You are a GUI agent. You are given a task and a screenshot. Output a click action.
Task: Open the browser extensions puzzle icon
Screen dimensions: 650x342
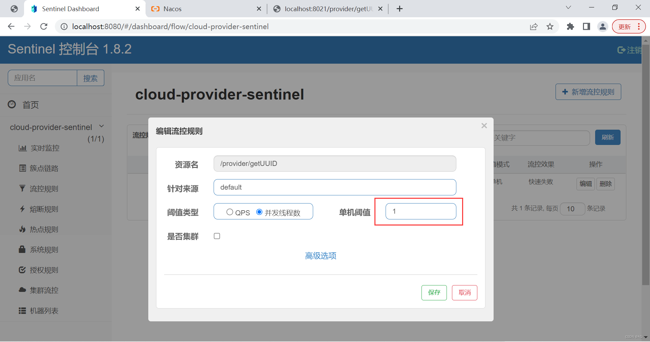(570, 26)
